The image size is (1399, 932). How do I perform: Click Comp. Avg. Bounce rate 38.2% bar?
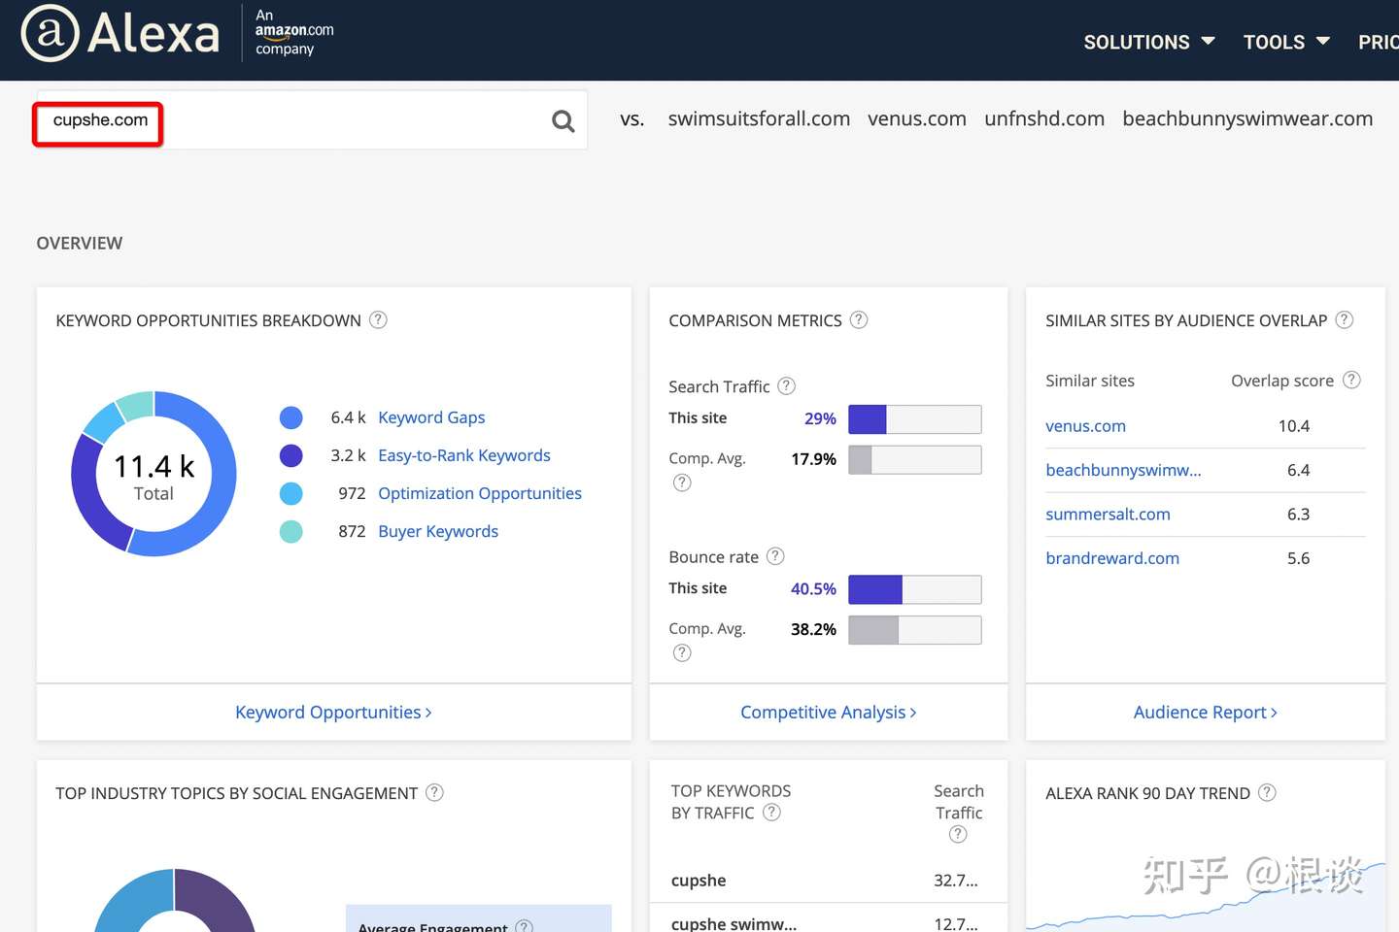pos(915,630)
